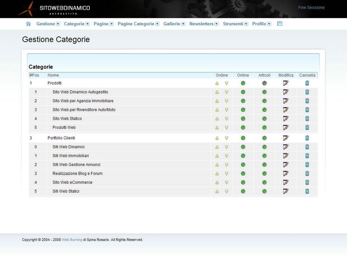Delete Sito Web Dinamico Autogestito
The image size is (347, 260).
point(307,92)
